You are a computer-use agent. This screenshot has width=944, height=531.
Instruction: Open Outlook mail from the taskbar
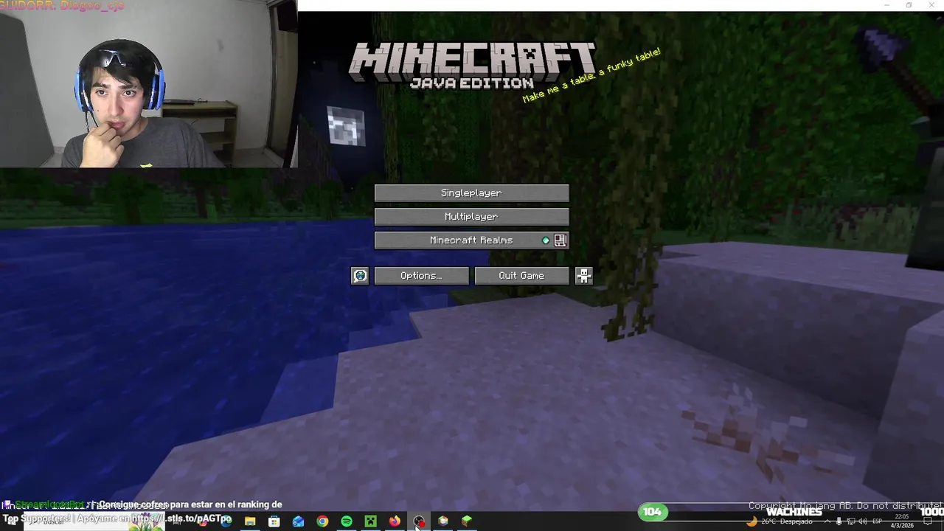coord(298,521)
